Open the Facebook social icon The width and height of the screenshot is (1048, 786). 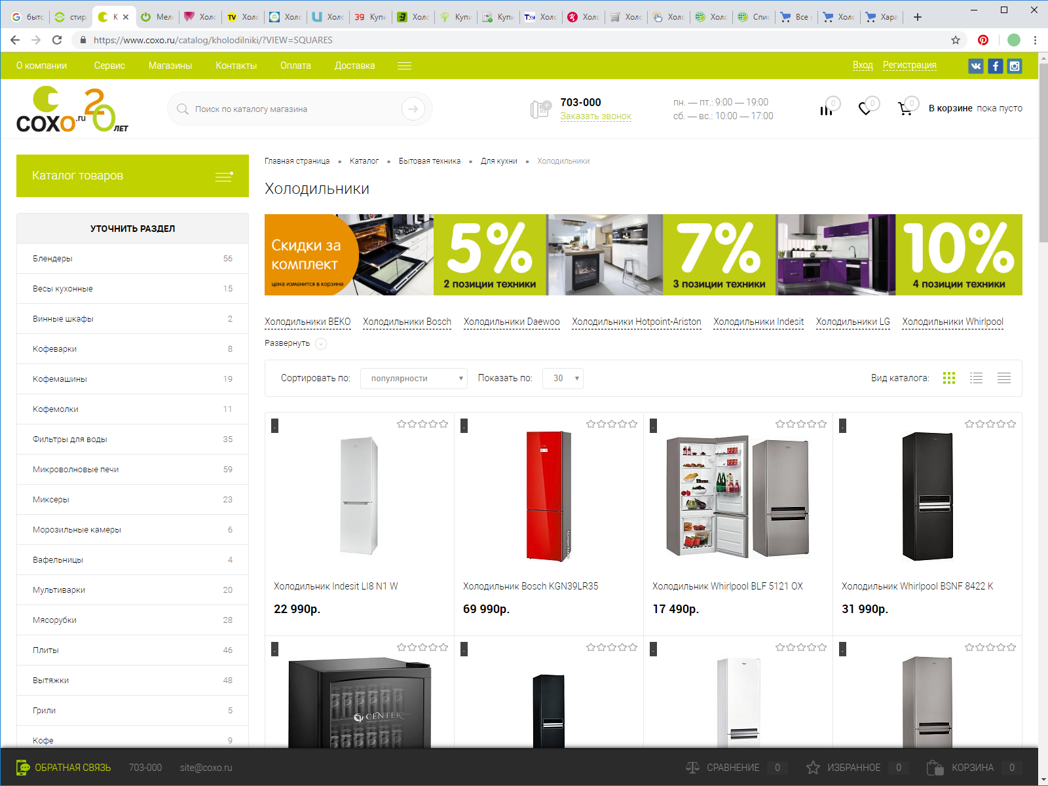click(x=996, y=65)
